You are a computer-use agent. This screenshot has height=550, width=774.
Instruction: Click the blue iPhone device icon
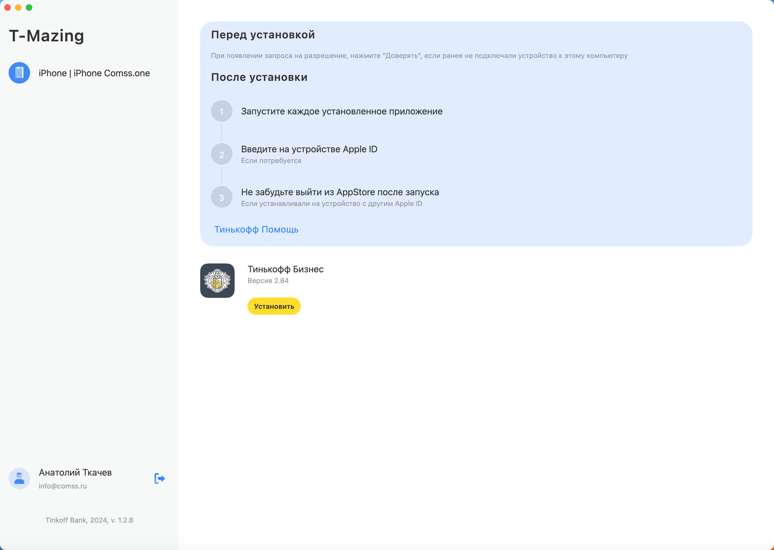pos(20,73)
